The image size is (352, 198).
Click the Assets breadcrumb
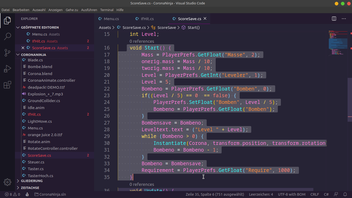coord(105,28)
